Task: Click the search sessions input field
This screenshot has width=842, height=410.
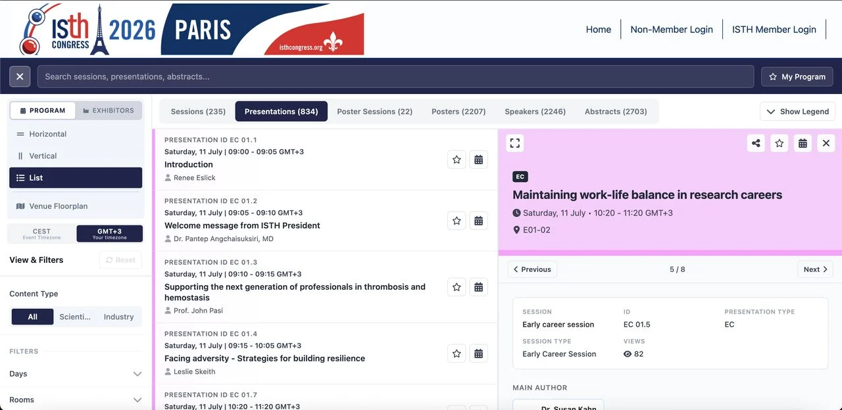Action: coord(395,77)
